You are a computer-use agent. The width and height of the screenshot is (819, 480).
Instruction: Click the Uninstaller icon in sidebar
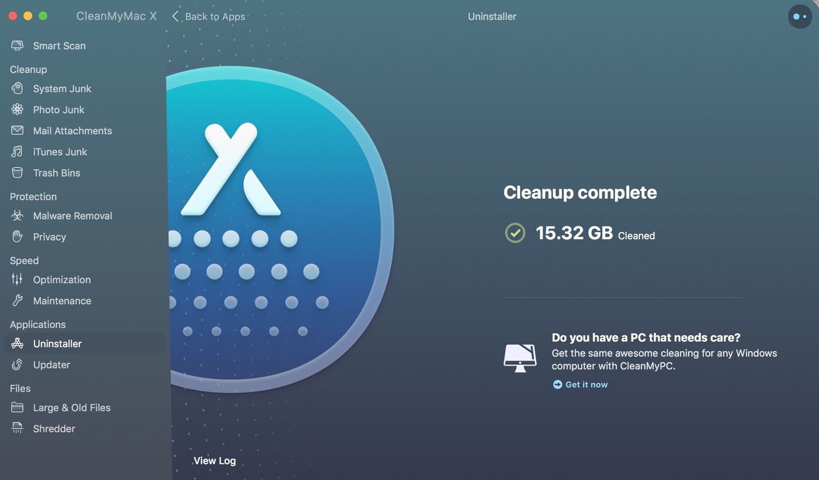(17, 343)
